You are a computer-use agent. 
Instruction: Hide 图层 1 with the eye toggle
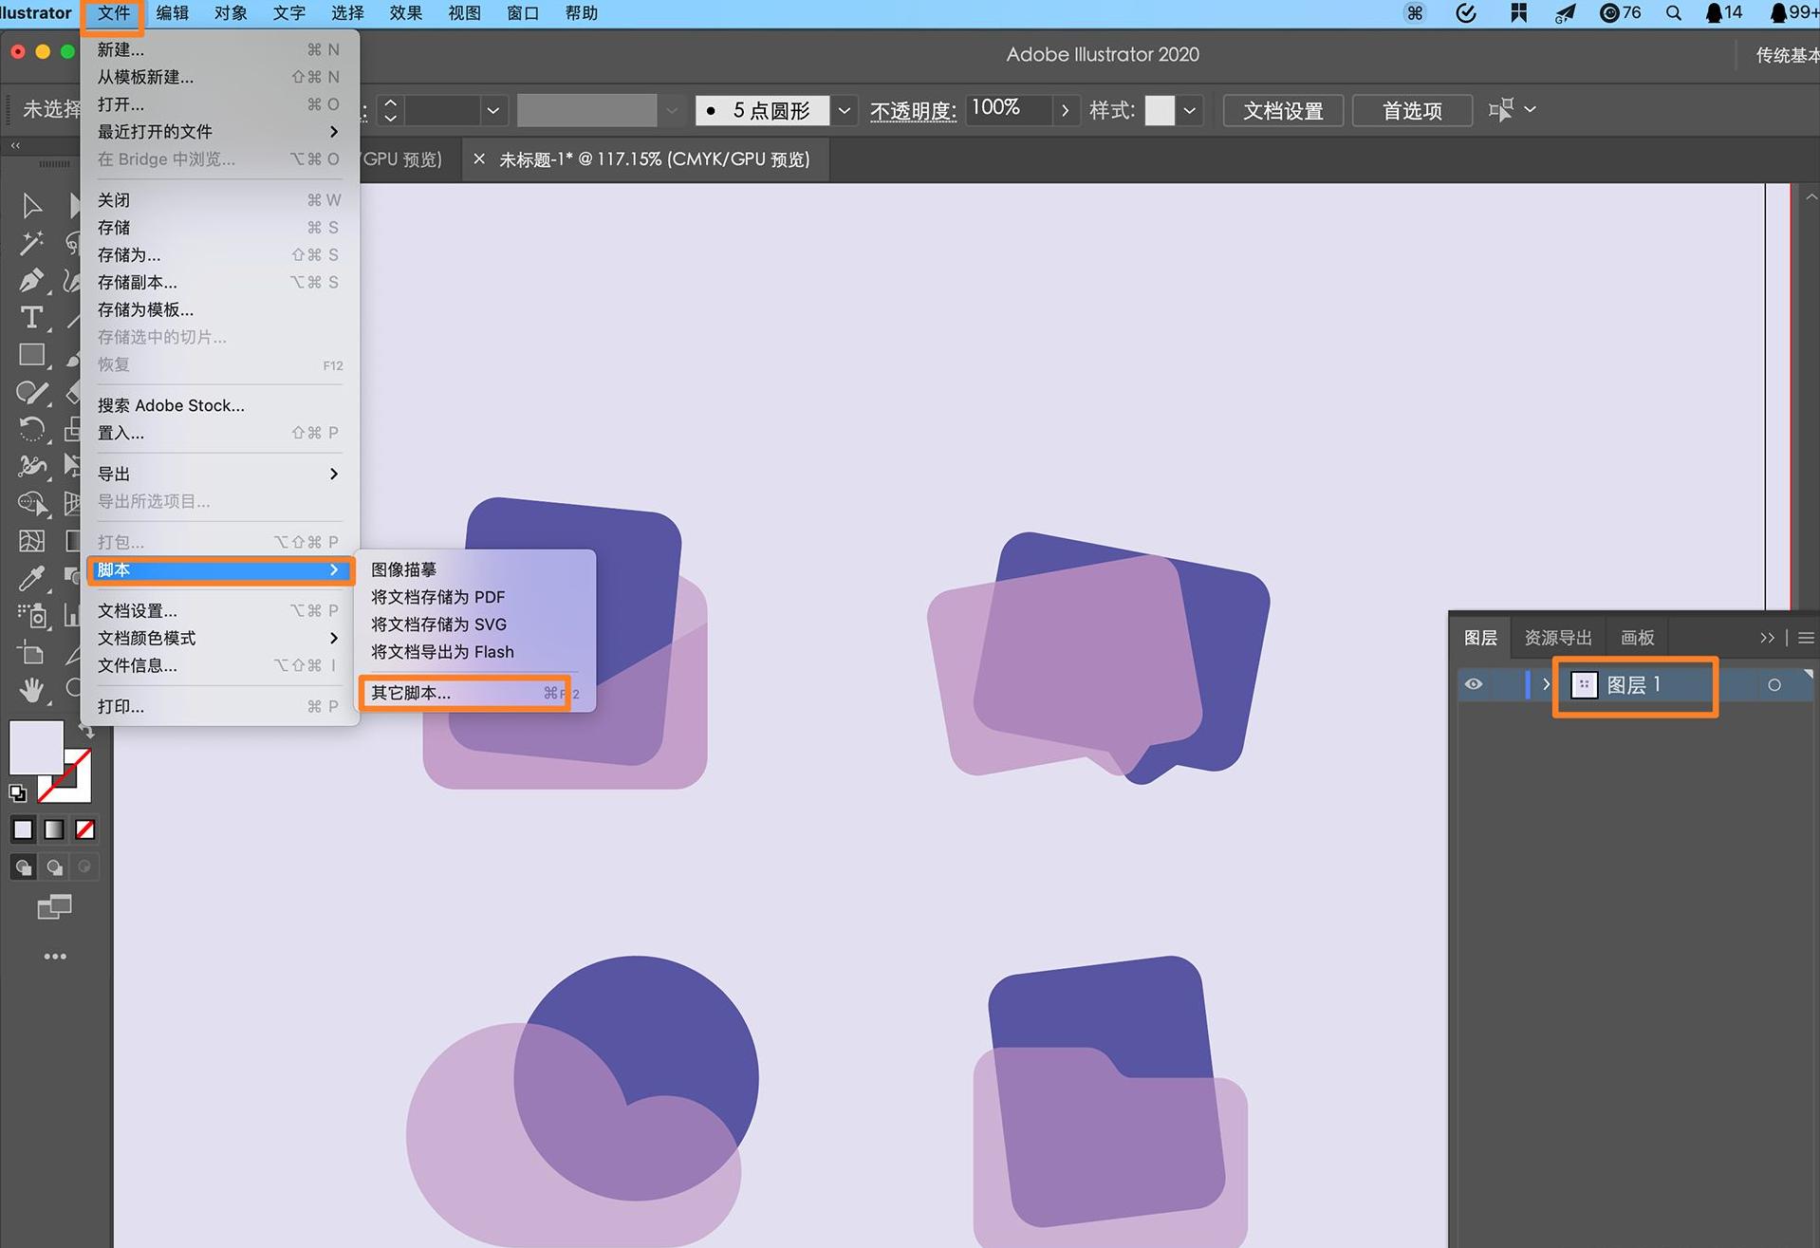pyautogui.click(x=1473, y=684)
